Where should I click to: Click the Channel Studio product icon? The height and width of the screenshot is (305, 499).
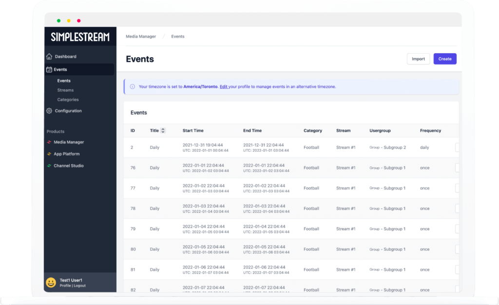(49, 166)
